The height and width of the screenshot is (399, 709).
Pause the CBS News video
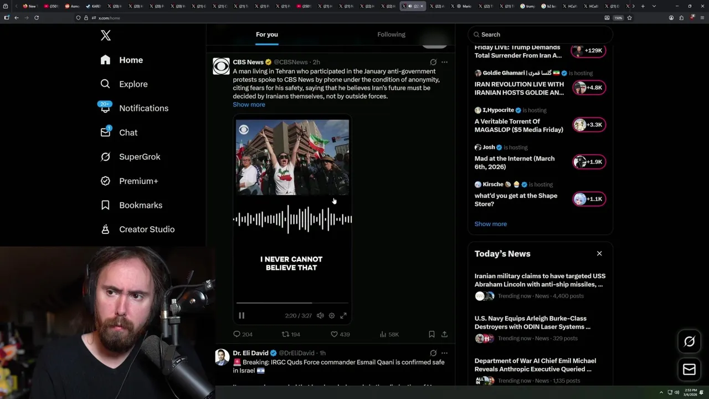[242, 315]
